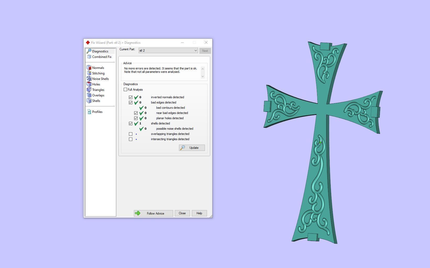Click the Advice box scroll down arrow
The width and height of the screenshot is (430, 268).
coord(203,76)
